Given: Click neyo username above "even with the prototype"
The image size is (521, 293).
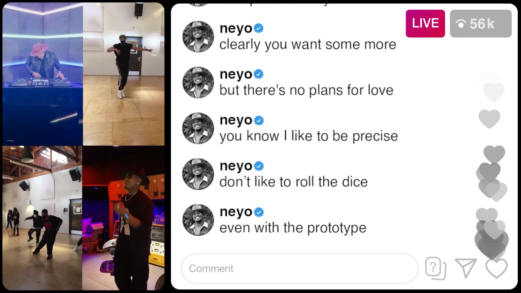Looking at the screenshot, I should tap(236, 212).
